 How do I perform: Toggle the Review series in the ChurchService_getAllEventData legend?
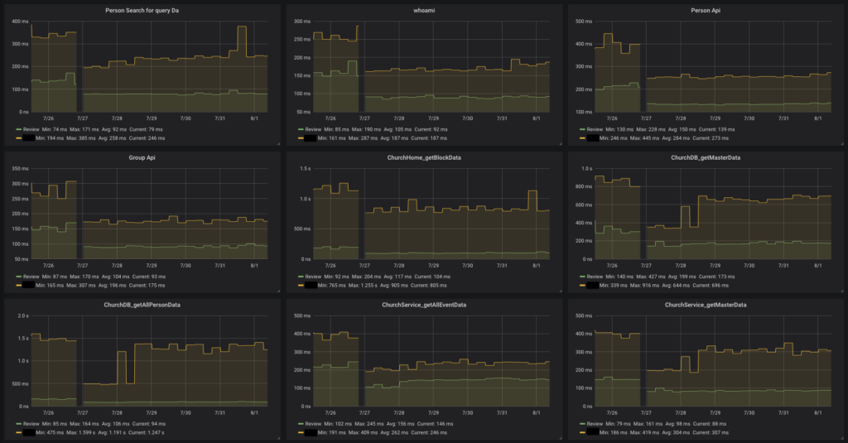point(313,423)
